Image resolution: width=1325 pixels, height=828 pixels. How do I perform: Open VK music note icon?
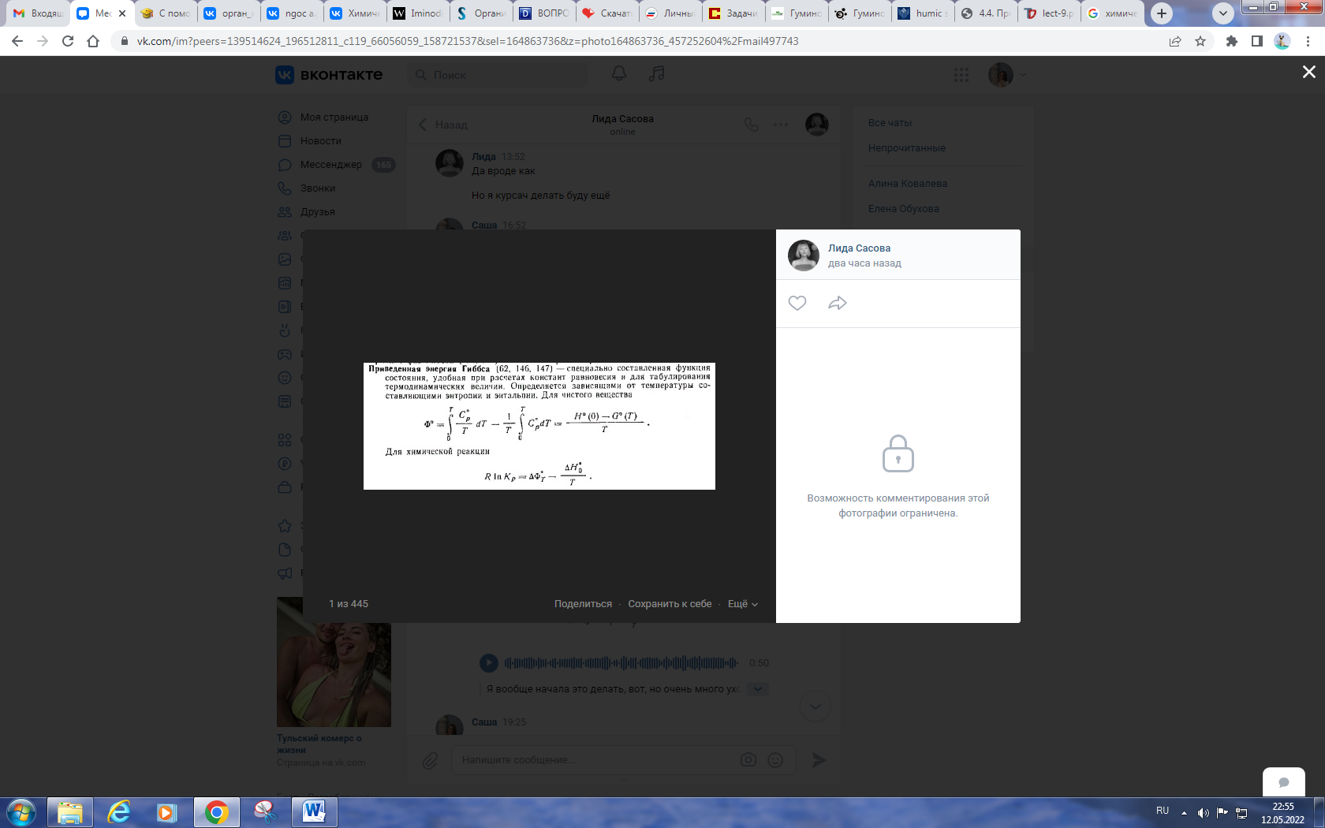click(x=656, y=73)
